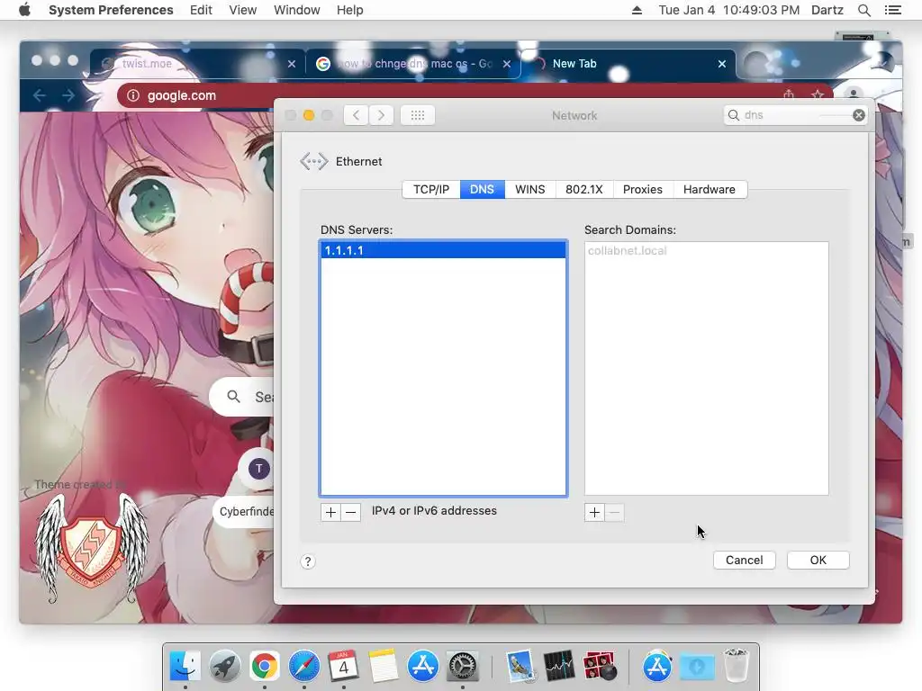922x691 pixels.
Task: Open help with the question mark button
Action: [308, 561]
